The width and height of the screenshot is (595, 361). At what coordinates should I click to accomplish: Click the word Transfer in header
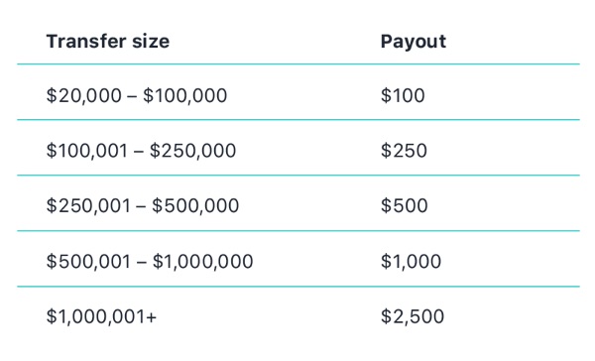86,42
